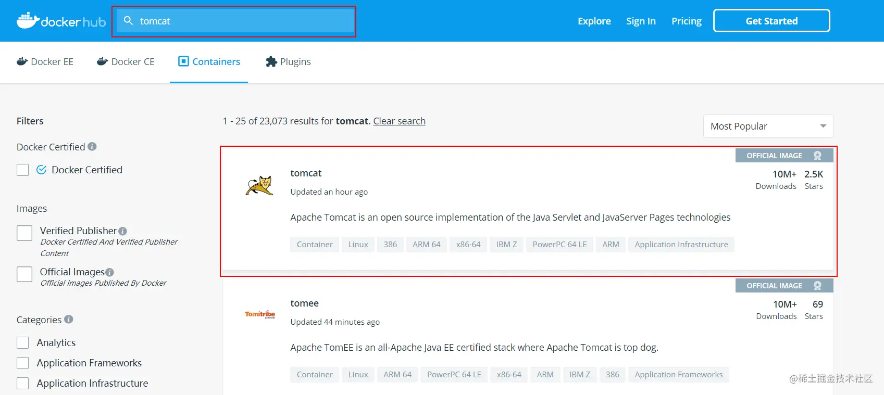Switch to the Docker CE tab
The height and width of the screenshot is (395, 884).
tap(126, 61)
